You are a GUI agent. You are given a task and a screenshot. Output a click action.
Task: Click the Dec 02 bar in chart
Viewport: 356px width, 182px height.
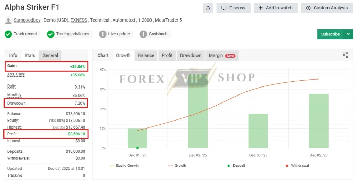tap(198, 111)
